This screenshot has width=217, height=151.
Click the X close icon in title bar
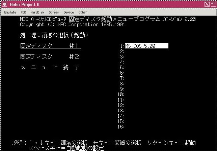(207, 4)
